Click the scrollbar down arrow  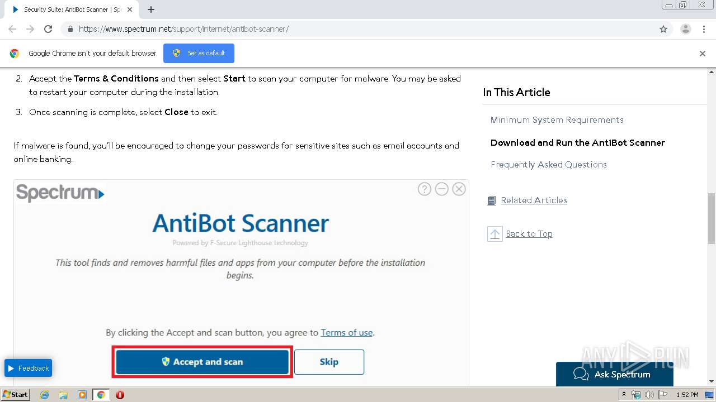tap(712, 381)
